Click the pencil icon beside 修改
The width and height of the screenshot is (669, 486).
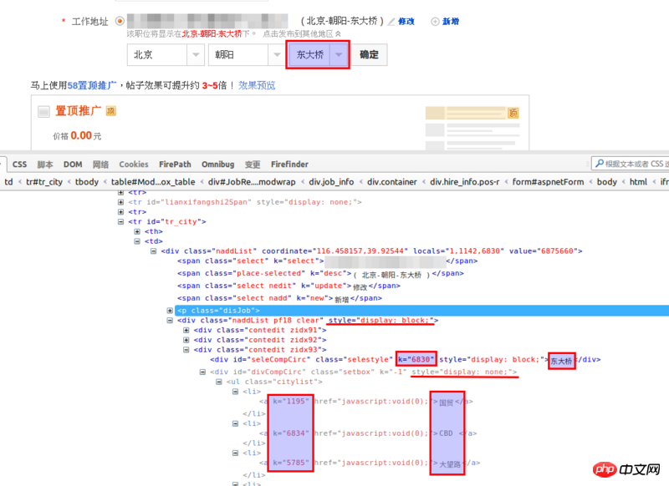tap(391, 22)
